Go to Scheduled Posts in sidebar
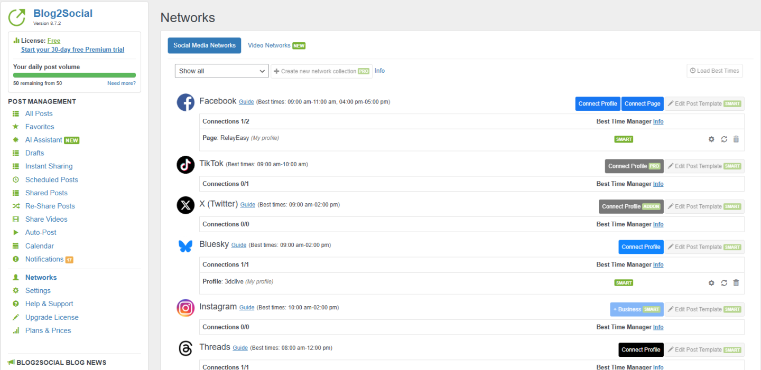Screen dimensions: 761x370 pos(51,179)
